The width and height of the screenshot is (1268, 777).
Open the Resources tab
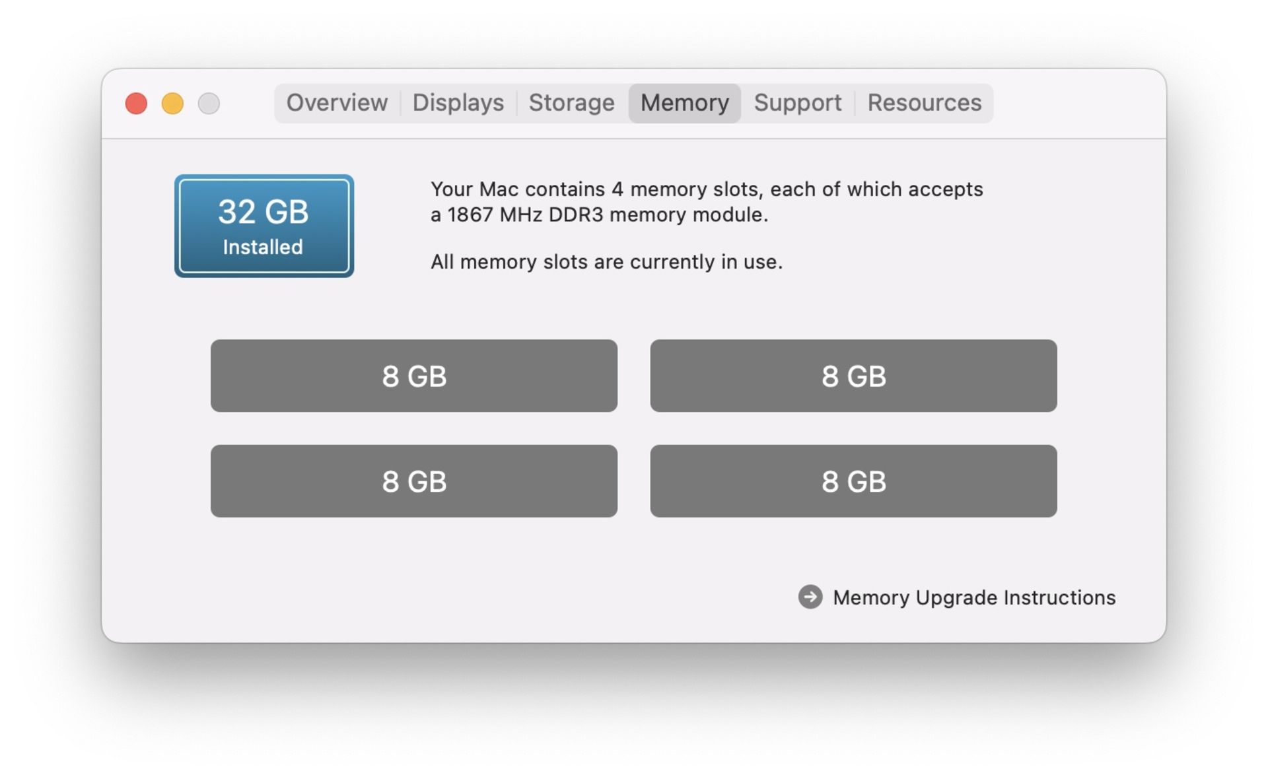tap(925, 102)
